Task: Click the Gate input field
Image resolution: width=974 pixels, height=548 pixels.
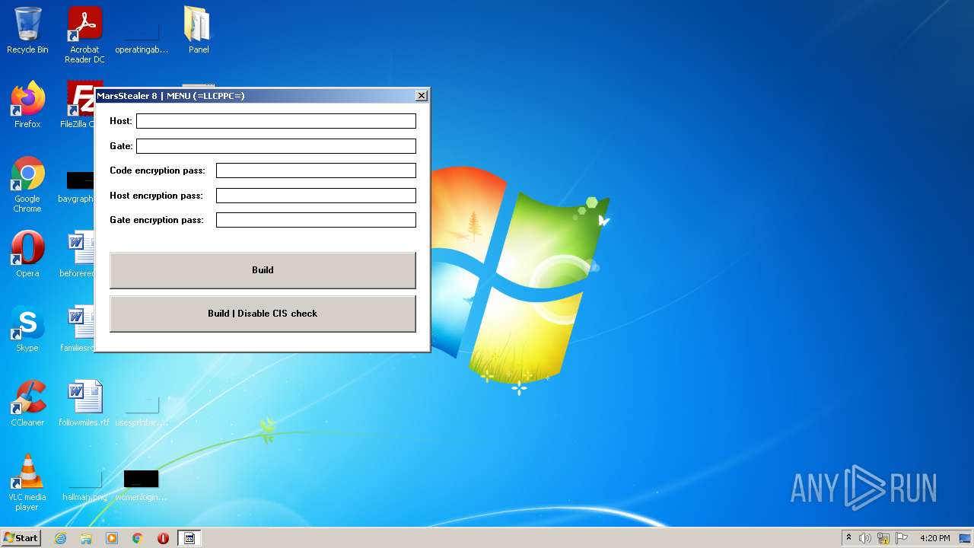Action: click(276, 146)
